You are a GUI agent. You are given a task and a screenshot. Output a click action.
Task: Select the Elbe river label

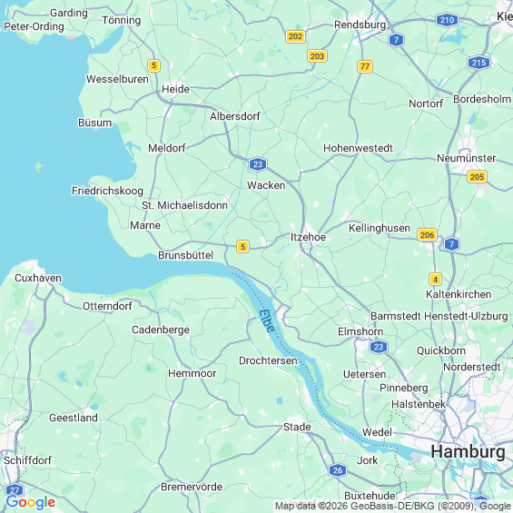tap(266, 321)
